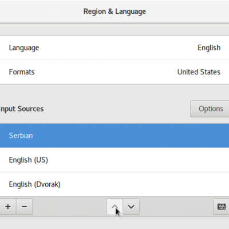The height and width of the screenshot is (229, 229).
Task: Click gray strip above the Language row
Action: (x=114, y=30)
